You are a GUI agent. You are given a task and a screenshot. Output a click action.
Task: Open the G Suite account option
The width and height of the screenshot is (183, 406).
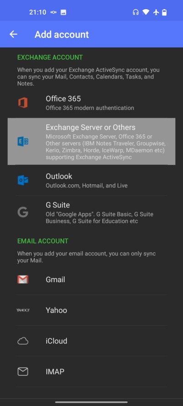pyautogui.click(x=91, y=212)
